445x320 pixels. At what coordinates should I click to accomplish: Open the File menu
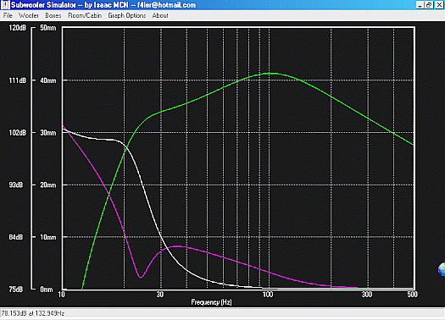point(8,15)
